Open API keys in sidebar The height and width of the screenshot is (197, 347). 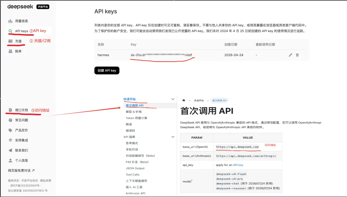[22, 31]
